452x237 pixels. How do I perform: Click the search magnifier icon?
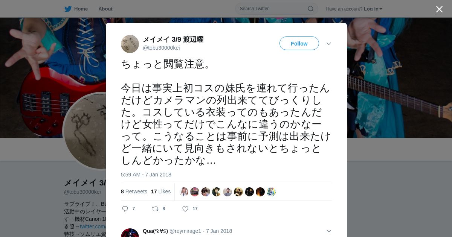(x=311, y=9)
